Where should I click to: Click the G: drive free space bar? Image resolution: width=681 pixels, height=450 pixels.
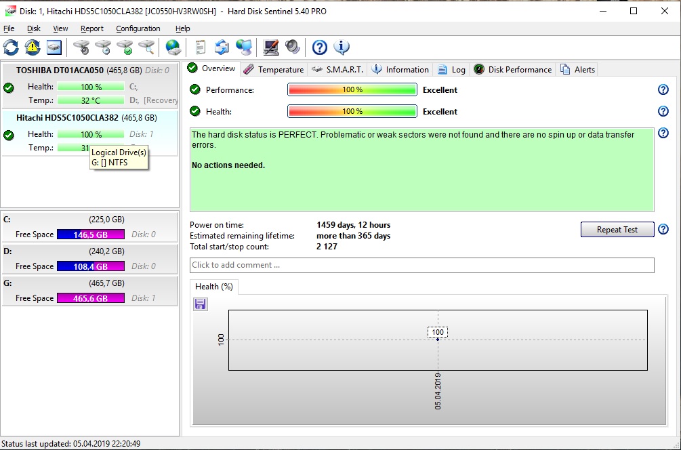91,298
